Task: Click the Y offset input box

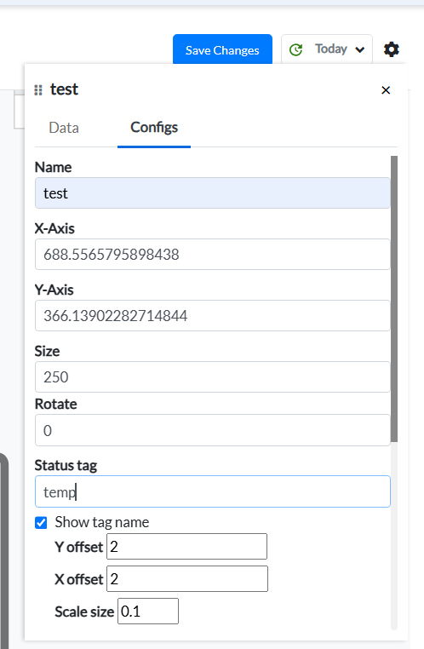Action: [187, 546]
